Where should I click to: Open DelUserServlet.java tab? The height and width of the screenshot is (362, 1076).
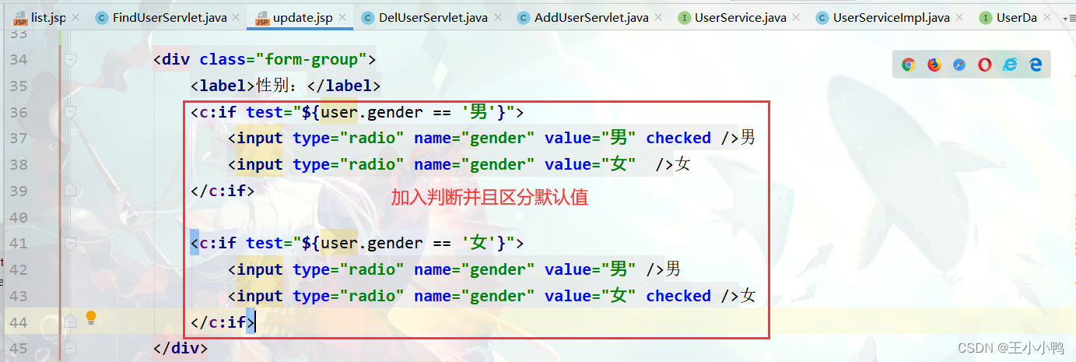(x=433, y=17)
